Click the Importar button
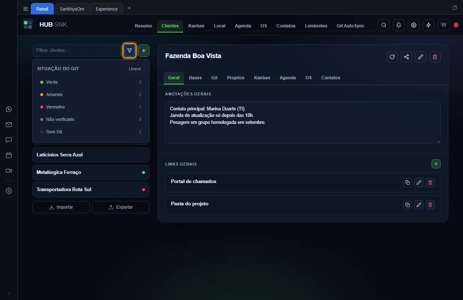Image resolution: width=463 pixels, height=300 pixels. pyautogui.click(x=61, y=207)
